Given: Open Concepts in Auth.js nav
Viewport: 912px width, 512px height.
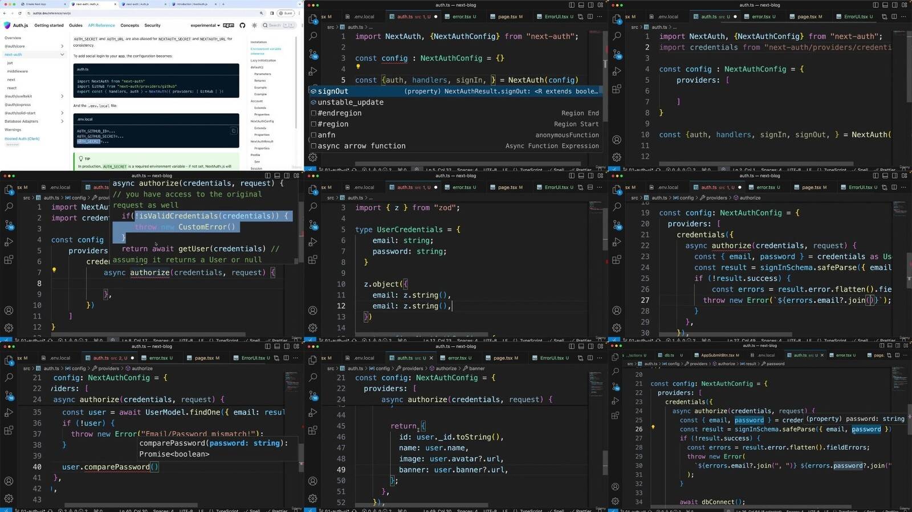Looking at the screenshot, I should 129,26.
